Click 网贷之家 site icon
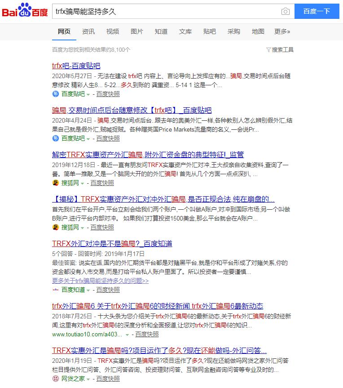 tap(56, 379)
